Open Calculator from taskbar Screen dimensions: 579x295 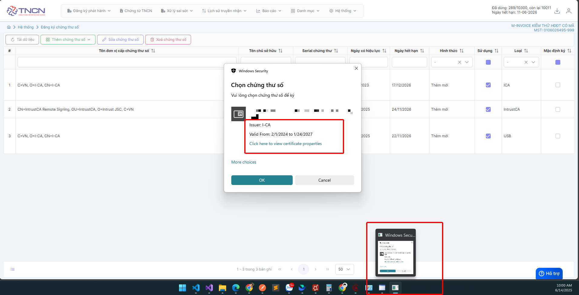click(x=329, y=288)
